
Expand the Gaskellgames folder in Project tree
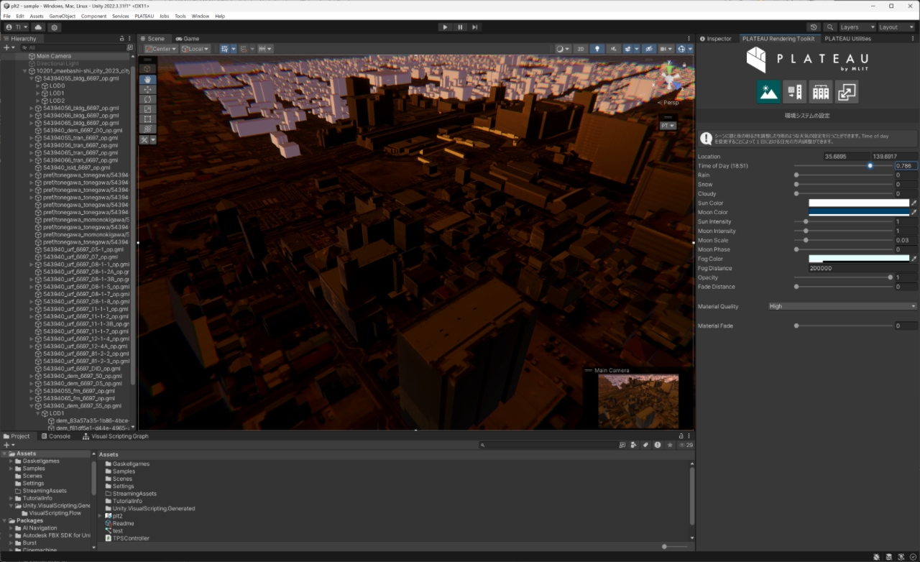(x=11, y=461)
